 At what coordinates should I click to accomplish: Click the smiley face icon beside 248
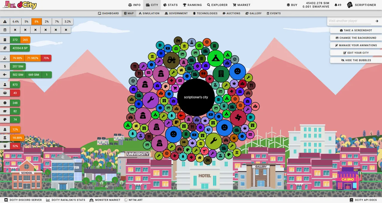[x=5, y=103]
